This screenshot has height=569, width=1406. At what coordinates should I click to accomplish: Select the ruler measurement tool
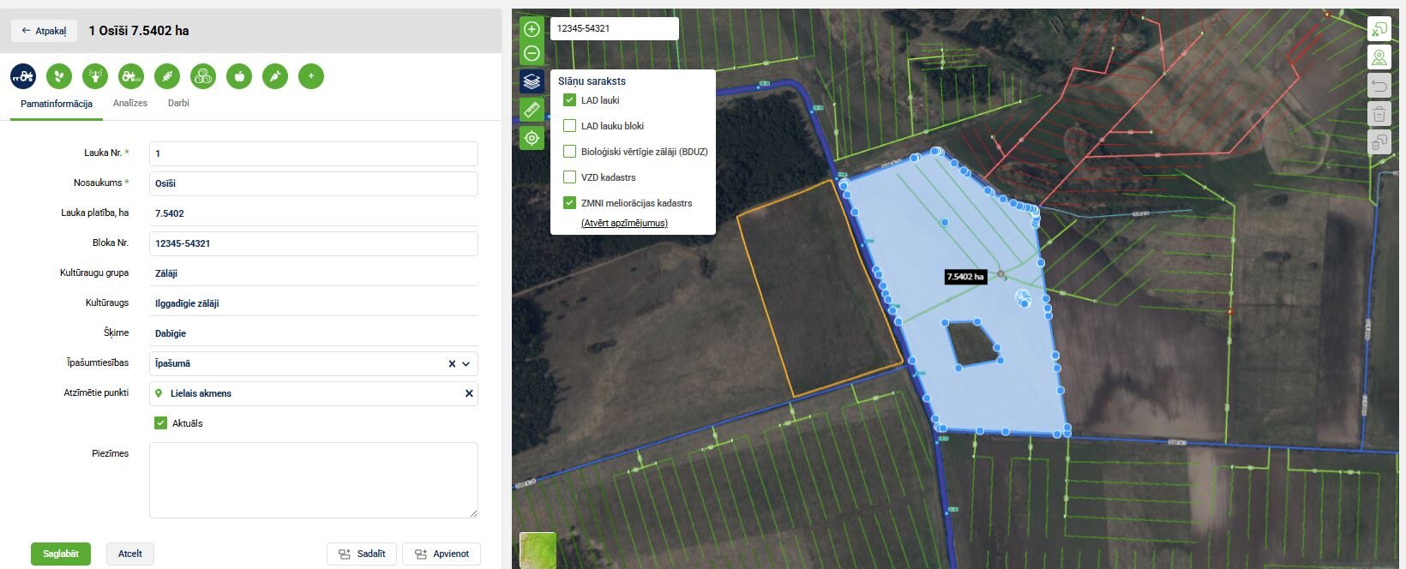(532, 110)
